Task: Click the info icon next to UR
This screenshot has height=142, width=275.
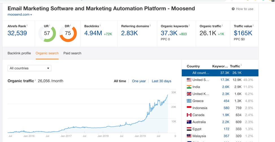Action: click(x=50, y=26)
